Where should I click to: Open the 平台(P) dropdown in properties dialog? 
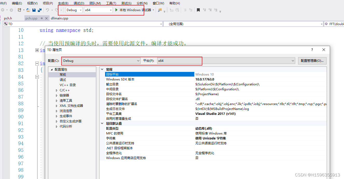pos(292,61)
